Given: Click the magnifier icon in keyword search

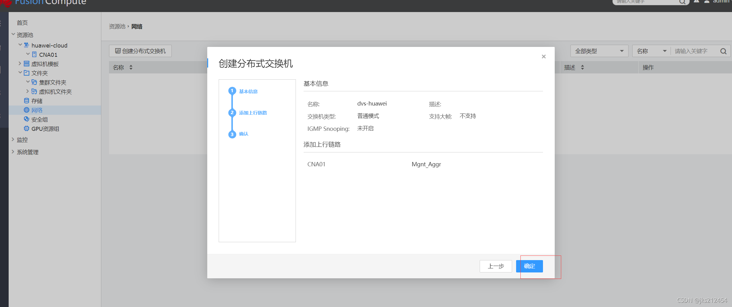Looking at the screenshot, I should click(x=723, y=51).
